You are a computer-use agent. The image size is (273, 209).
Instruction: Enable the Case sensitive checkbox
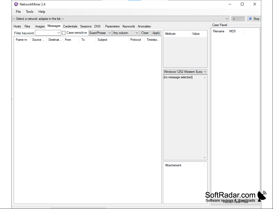tap(64, 33)
